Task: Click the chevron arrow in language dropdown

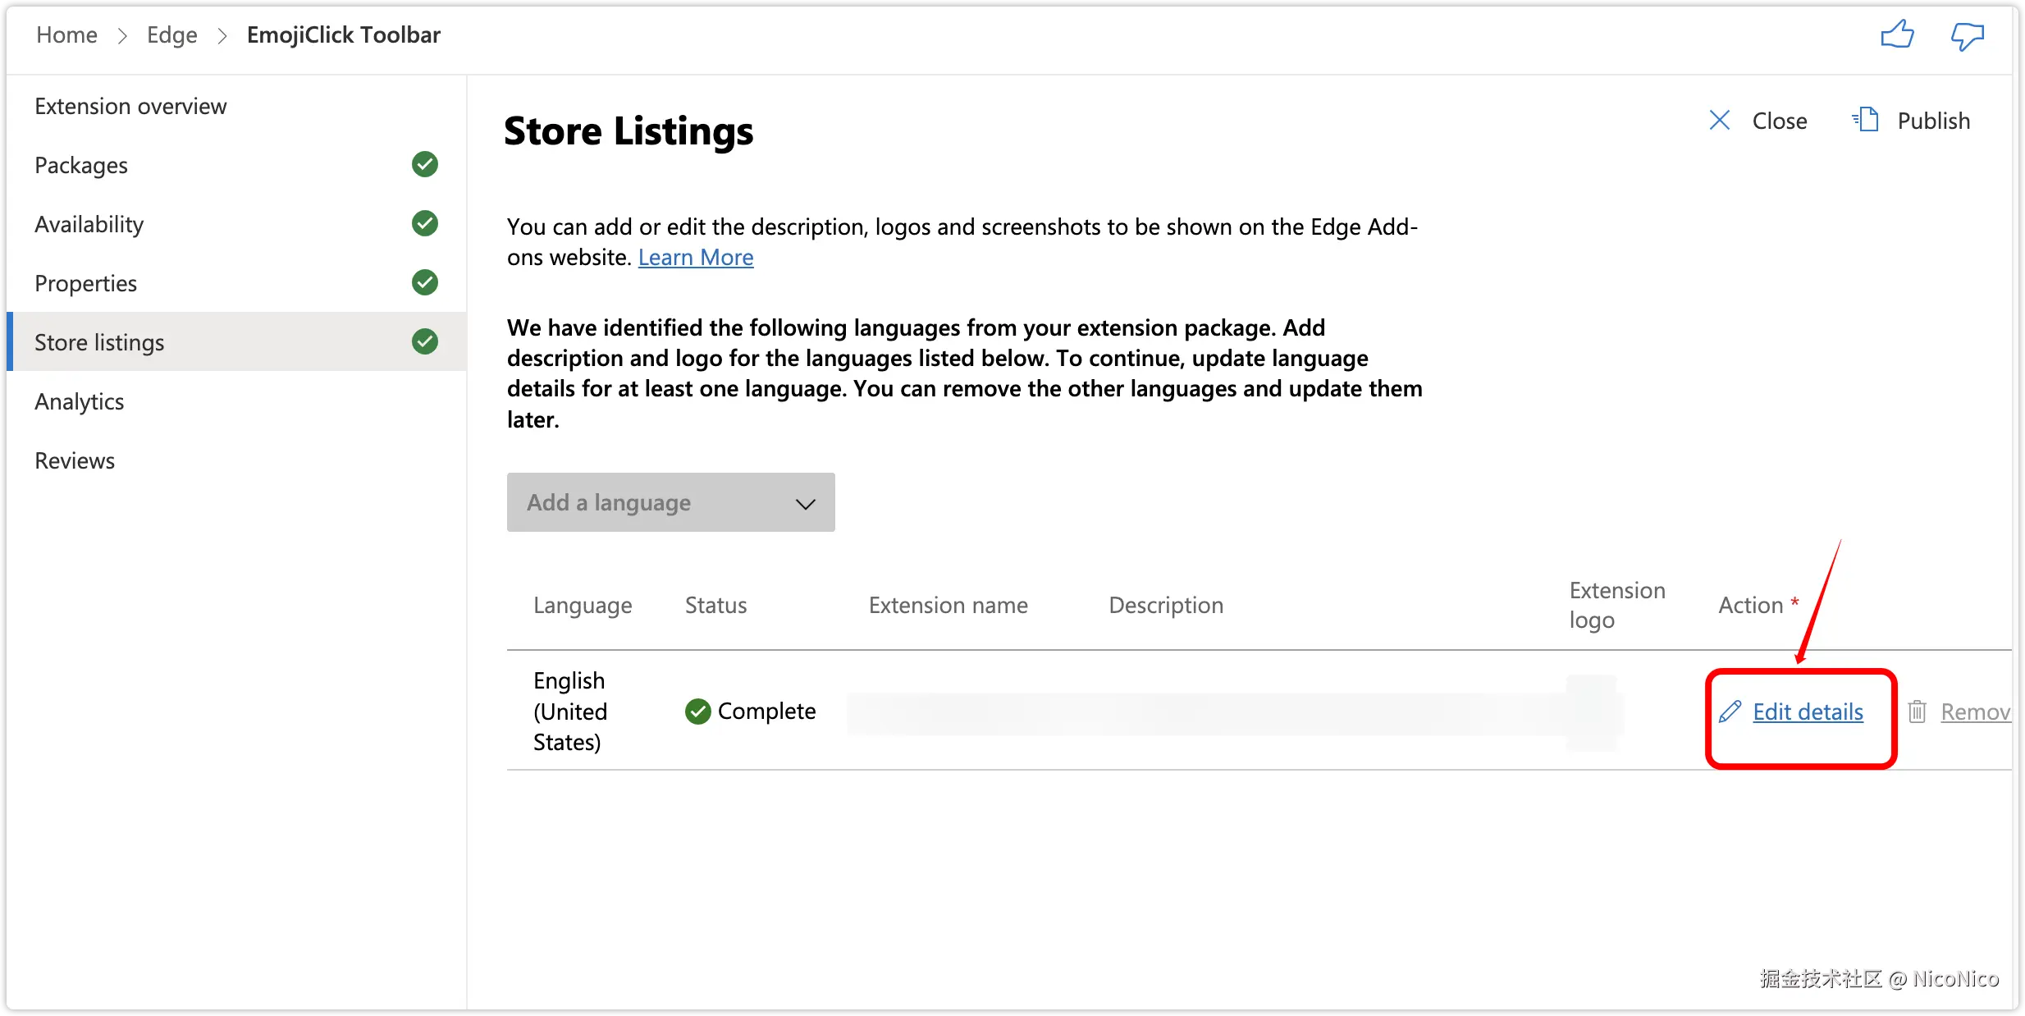Action: [x=805, y=503]
